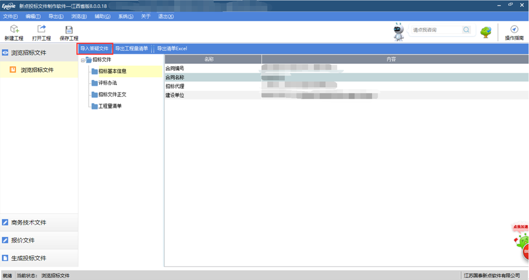Viewport: 529px width, 280px height.
Task: Click the 当前状态 status bar label
Action: coord(27,276)
